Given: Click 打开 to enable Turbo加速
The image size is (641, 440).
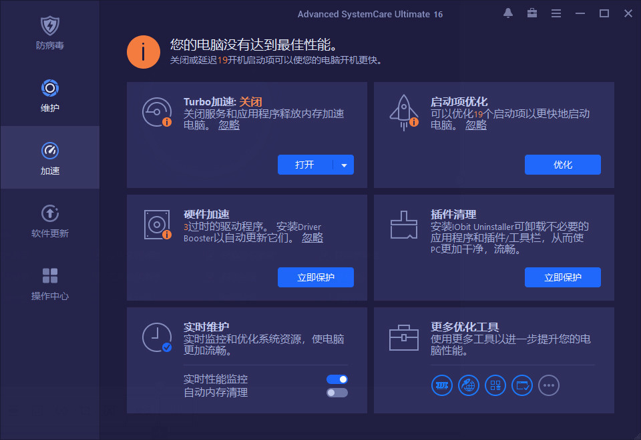Looking at the screenshot, I should pyautogui.click(x=304, y=165).
